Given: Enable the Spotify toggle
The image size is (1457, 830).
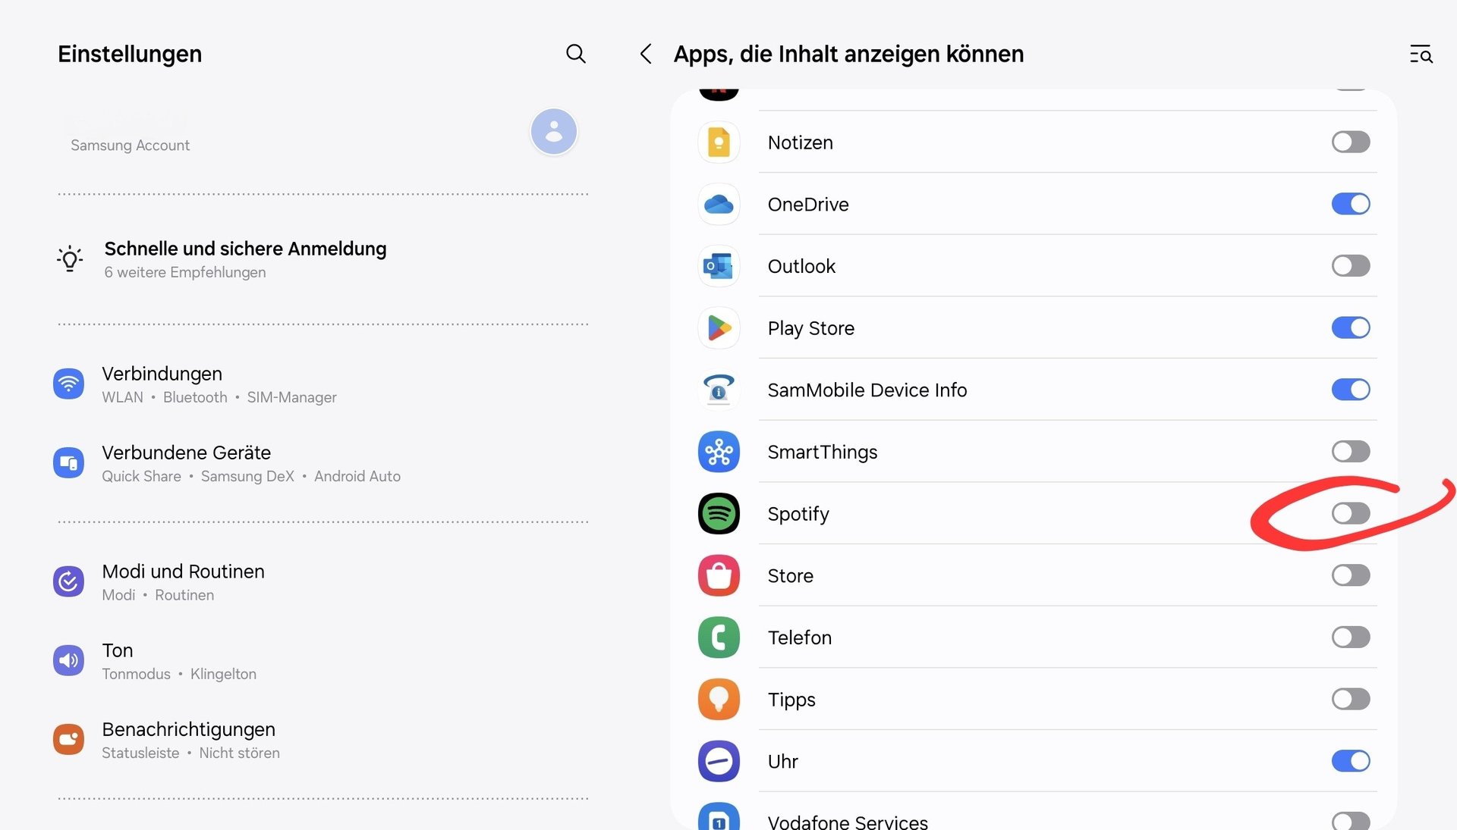Looking at the screenshot, I should click(1350, 514).
